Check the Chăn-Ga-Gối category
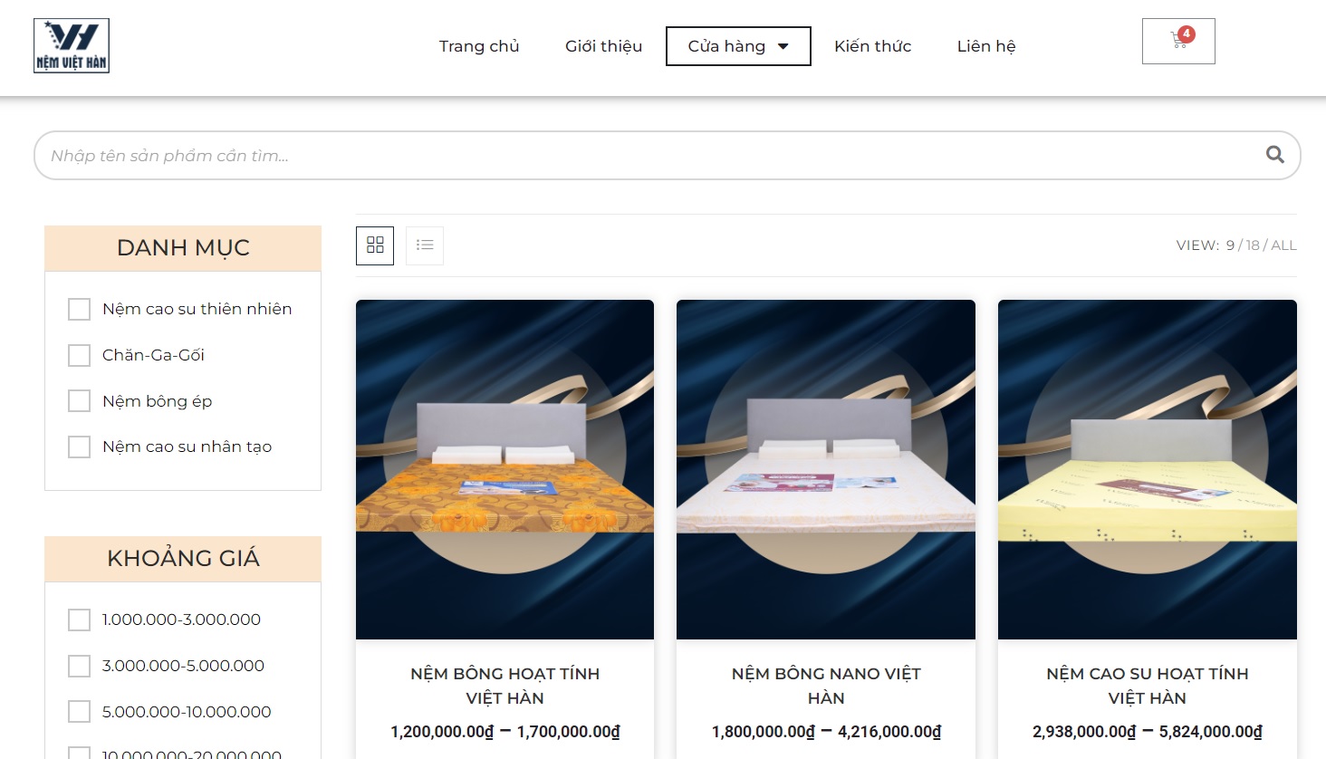Image resolution: width=1326 pixels, height=759 pixels. 80,355
